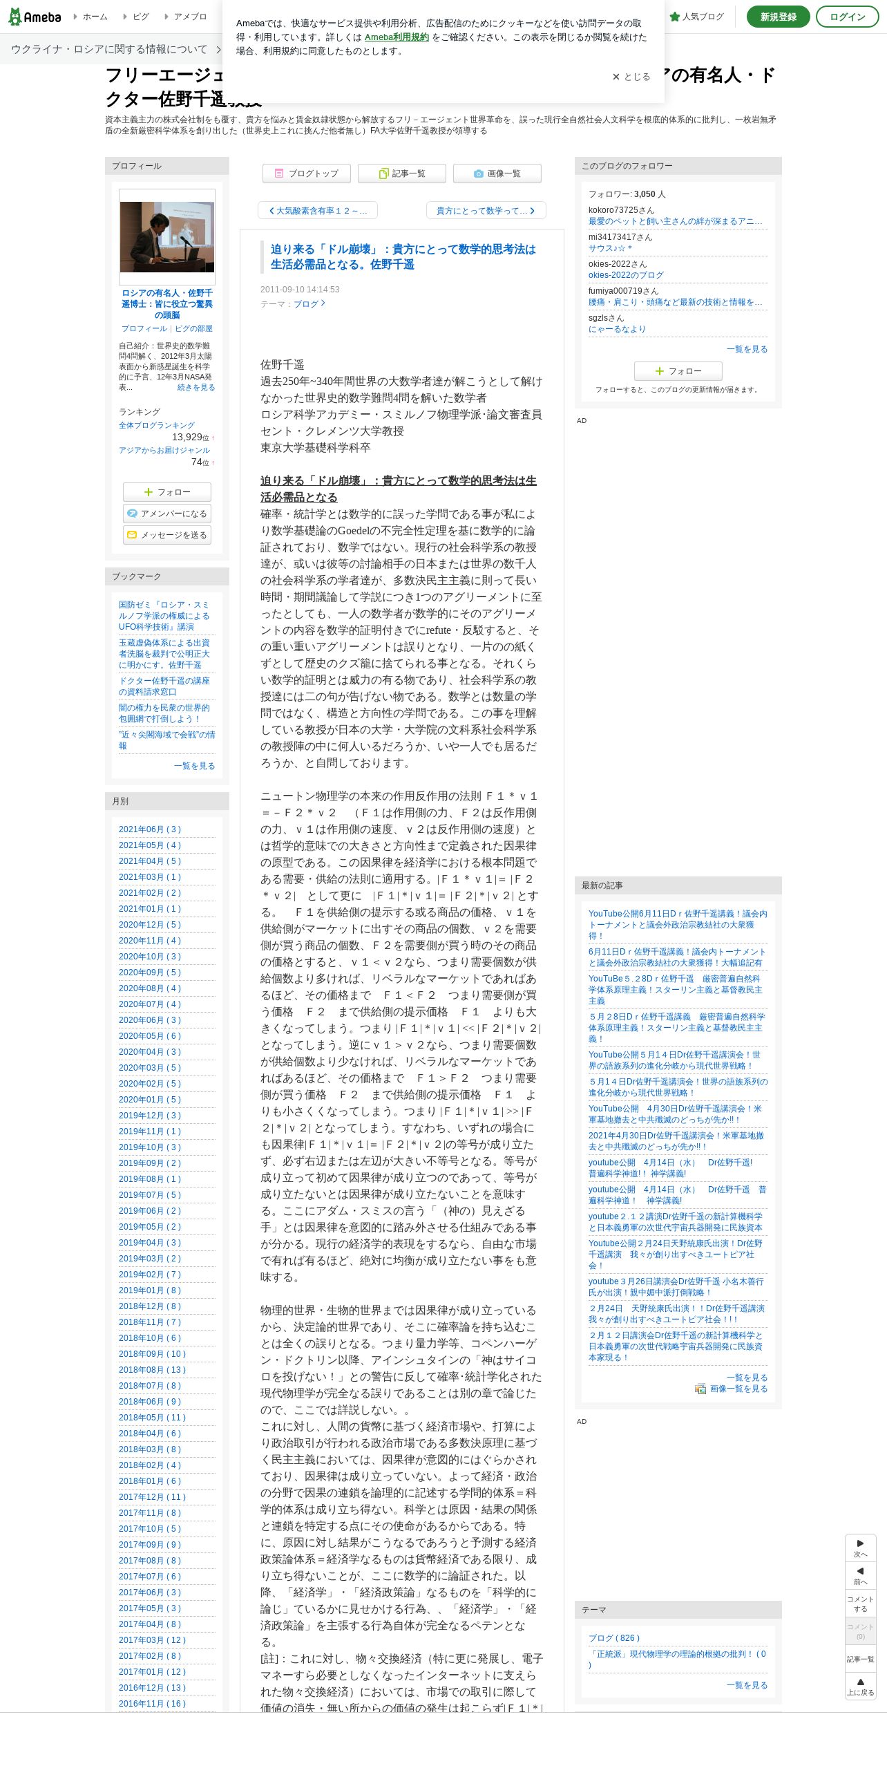Click the profile photo thumbnail

(167, 237)
